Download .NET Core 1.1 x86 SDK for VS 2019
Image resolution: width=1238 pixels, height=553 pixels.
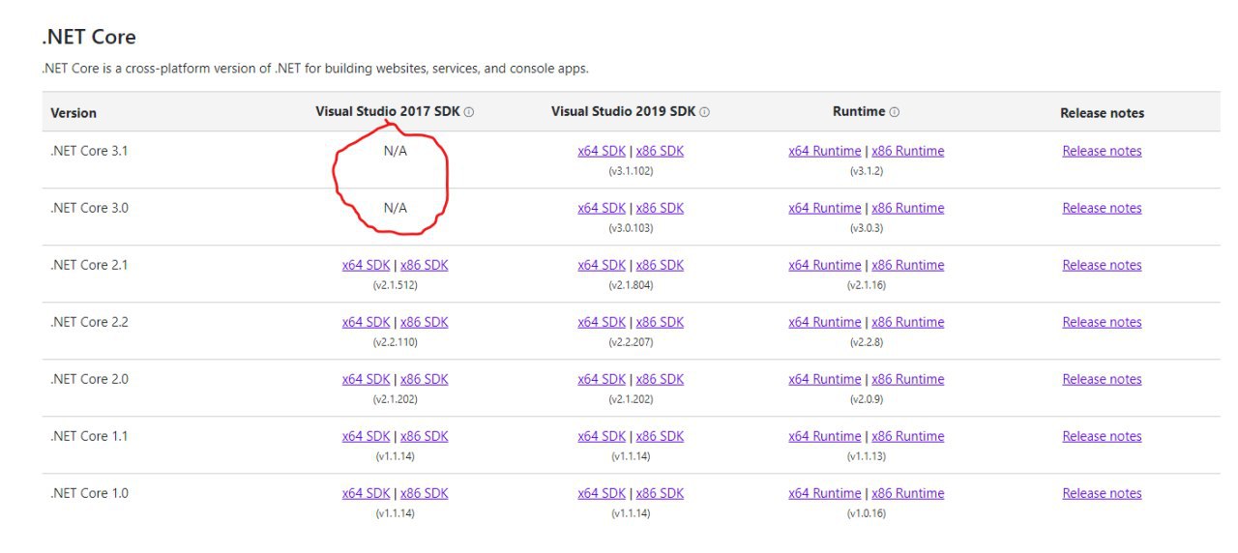tap(661, 436)
